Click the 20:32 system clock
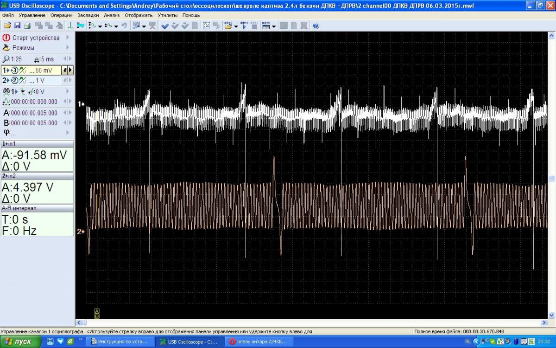Screen dimensions: 556x348 click(544, 342)
